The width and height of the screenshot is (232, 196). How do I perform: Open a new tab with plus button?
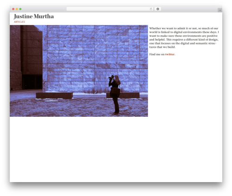[220, 10]
